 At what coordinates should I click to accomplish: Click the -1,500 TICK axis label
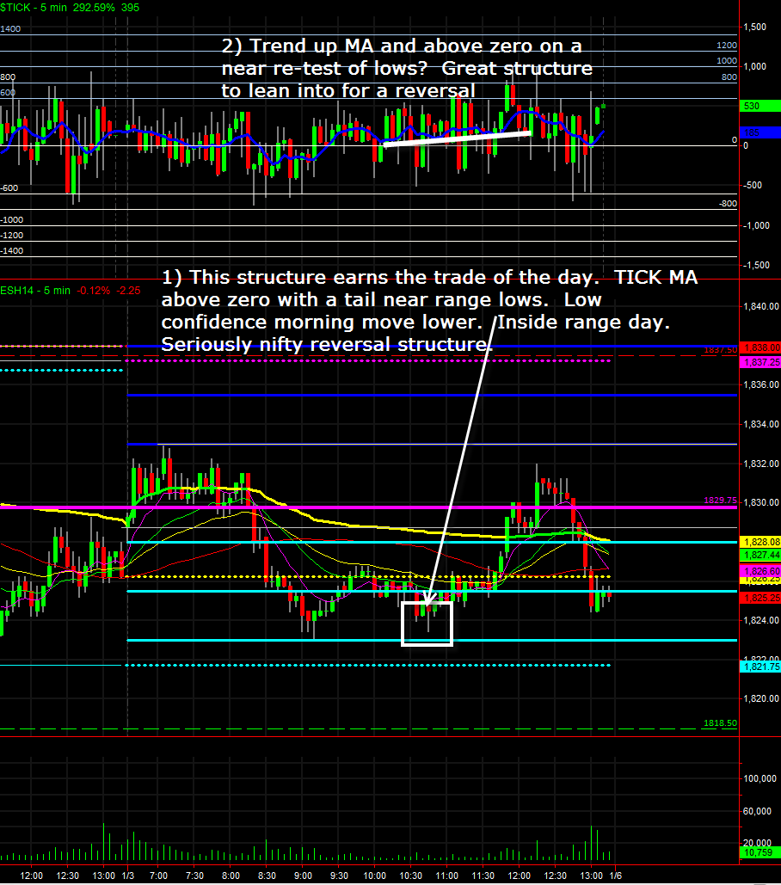tap(755, 265)
